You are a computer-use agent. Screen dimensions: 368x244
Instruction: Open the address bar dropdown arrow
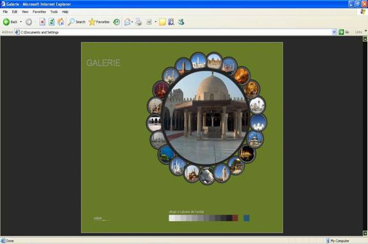[x=334, y=32]
